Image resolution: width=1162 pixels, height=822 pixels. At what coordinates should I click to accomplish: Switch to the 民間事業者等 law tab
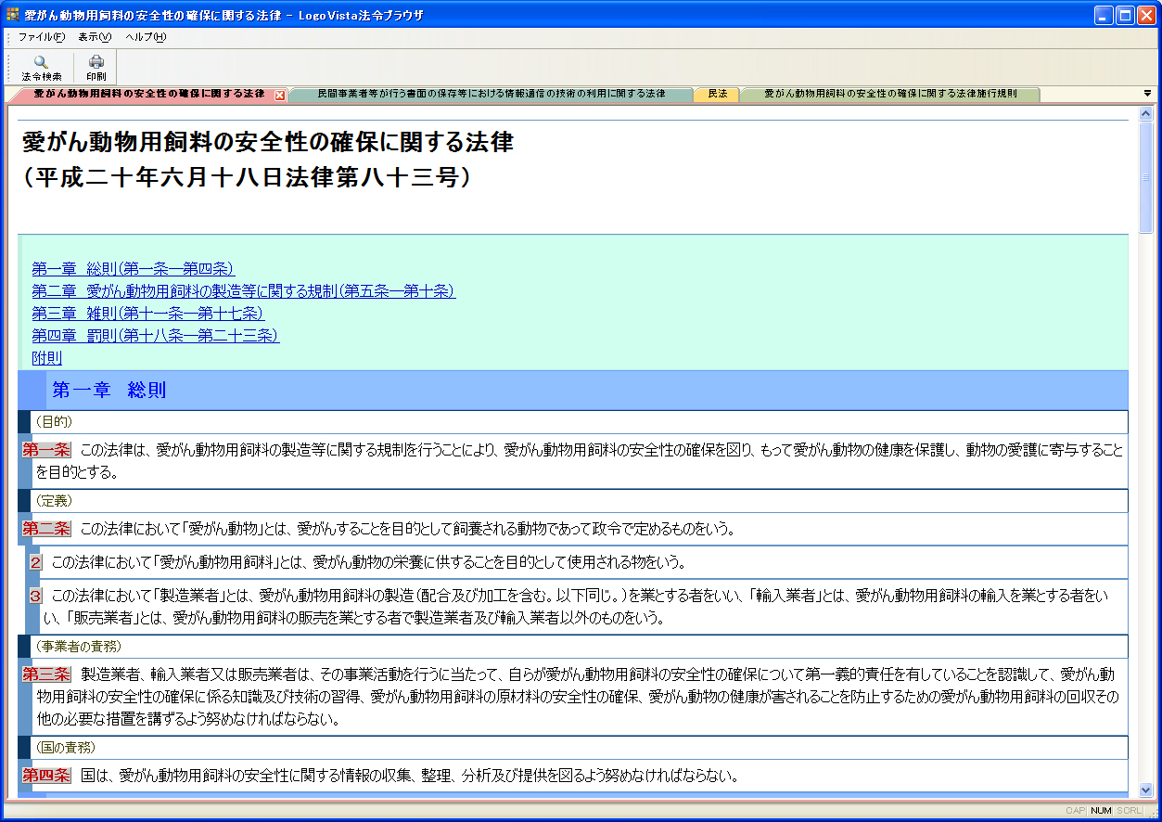(491, 95)
